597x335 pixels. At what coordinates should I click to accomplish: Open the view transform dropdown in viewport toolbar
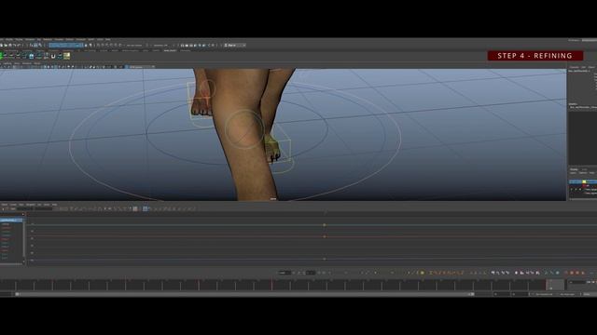[140, 67]
